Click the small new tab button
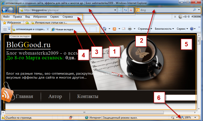The width and height of the screenshot is (203, 121). coord(93,30)
